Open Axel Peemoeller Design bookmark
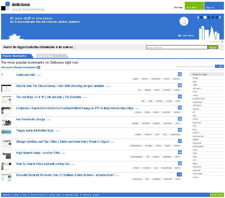The width and height of the screenshot is (225, 198). pyautogui.click(x=31, y=119)
